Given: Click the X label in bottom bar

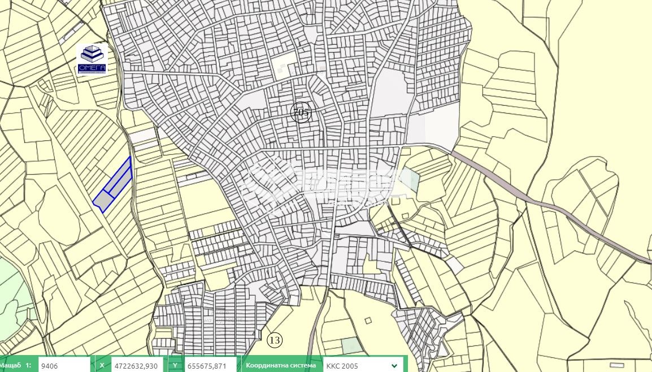Looking at the screenshot, I should (102, 365).
